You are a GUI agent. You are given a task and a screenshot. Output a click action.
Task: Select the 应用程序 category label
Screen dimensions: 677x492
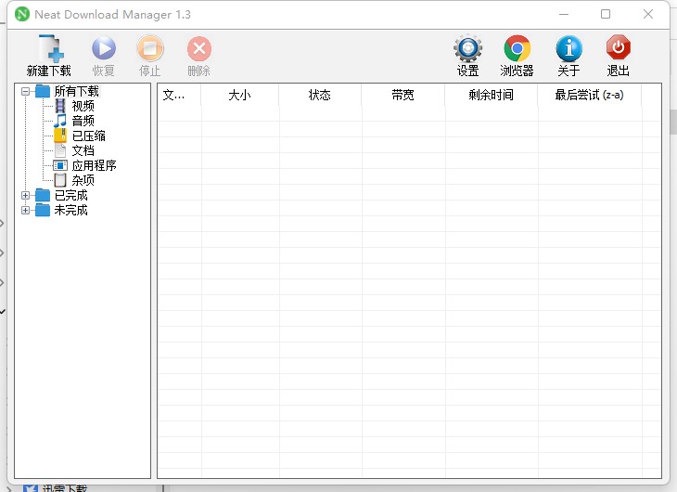pyautogui.click(x=94, y=165)
